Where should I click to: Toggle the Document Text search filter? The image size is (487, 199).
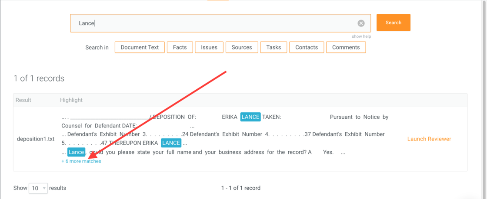(140, 47)
